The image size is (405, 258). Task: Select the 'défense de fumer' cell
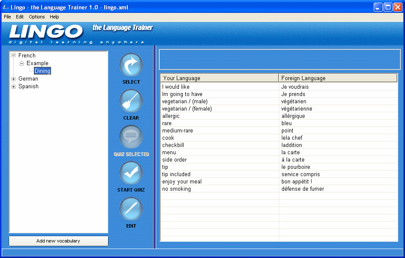click(x=338, y=189)
